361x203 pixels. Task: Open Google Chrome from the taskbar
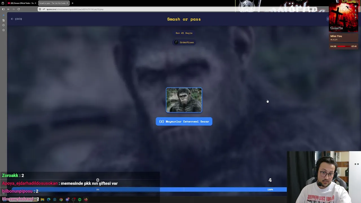tap(61, 200)
